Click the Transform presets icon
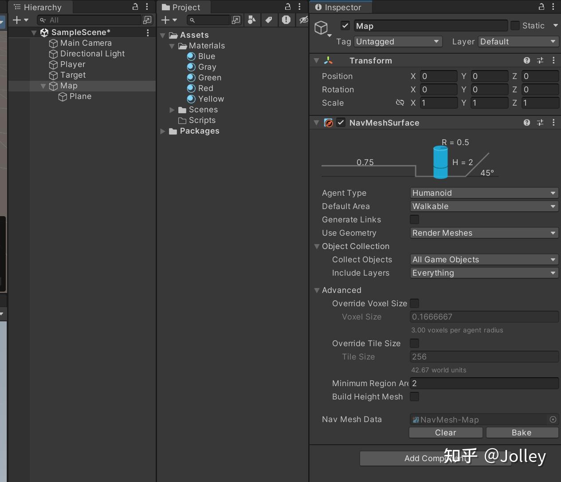Image resolution: width=561 pixels, height=482 pixels. [540, 60]
